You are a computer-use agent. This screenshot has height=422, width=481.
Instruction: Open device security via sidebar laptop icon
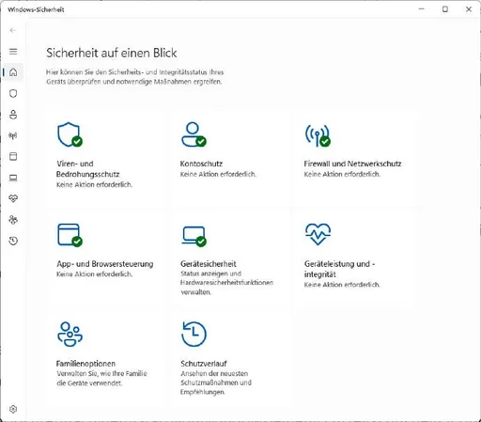(x=13, y=178)
